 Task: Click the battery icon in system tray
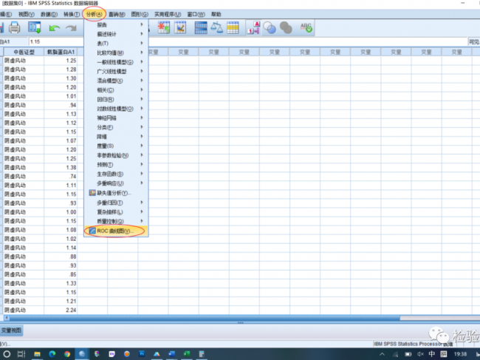point(408,354)
